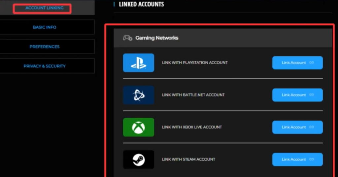Click the Link with PlayStation Account text

(195, 63)
